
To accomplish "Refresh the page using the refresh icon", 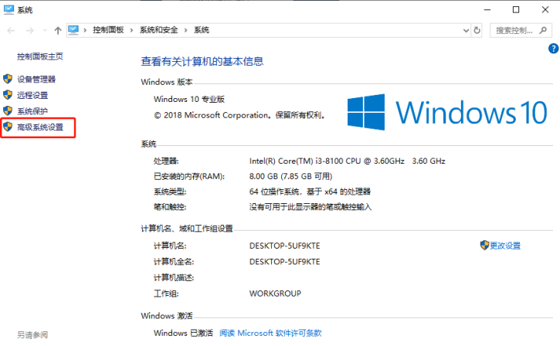I will click(477, 30).
